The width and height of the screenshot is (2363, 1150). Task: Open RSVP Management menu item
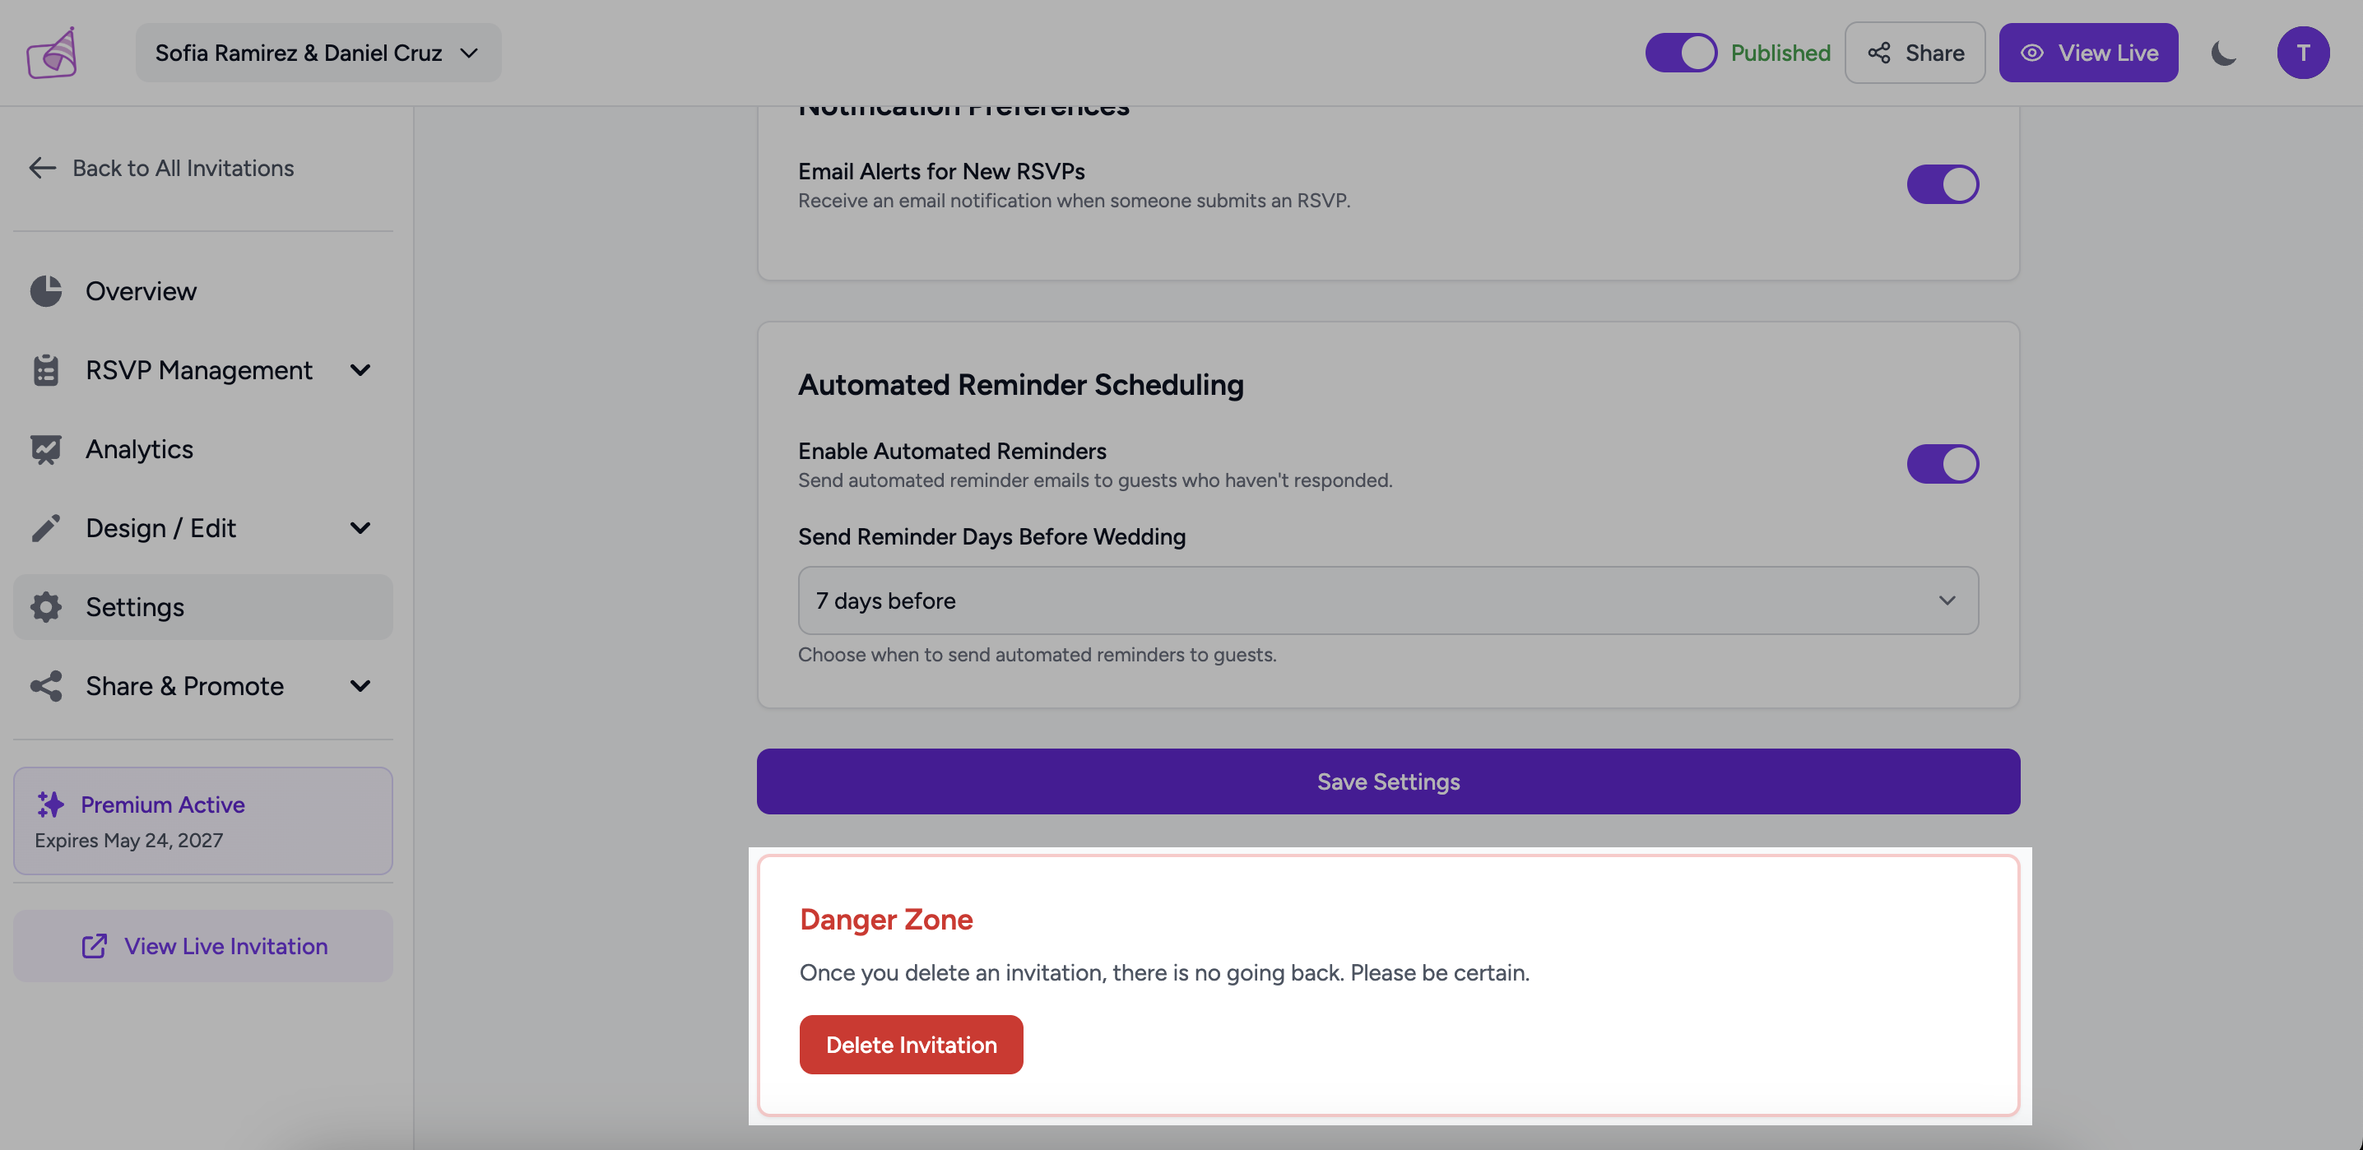point(202,369)
